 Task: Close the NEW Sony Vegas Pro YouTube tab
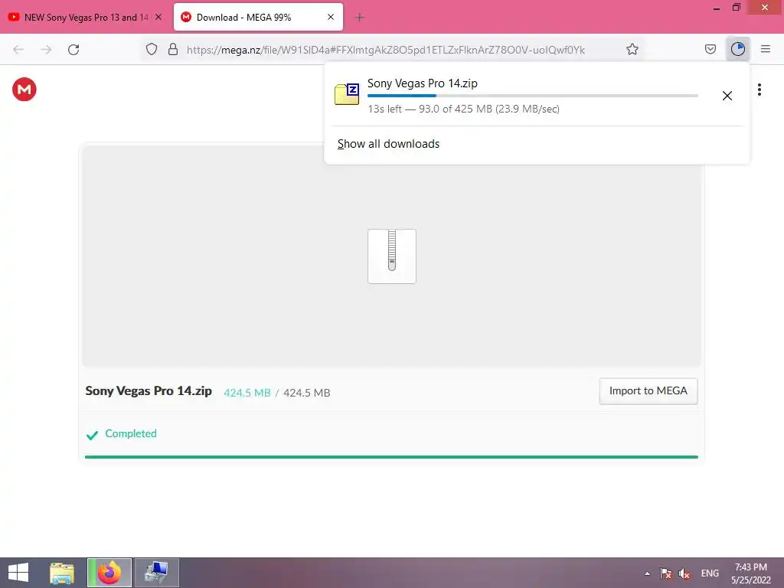coord(158,17)
